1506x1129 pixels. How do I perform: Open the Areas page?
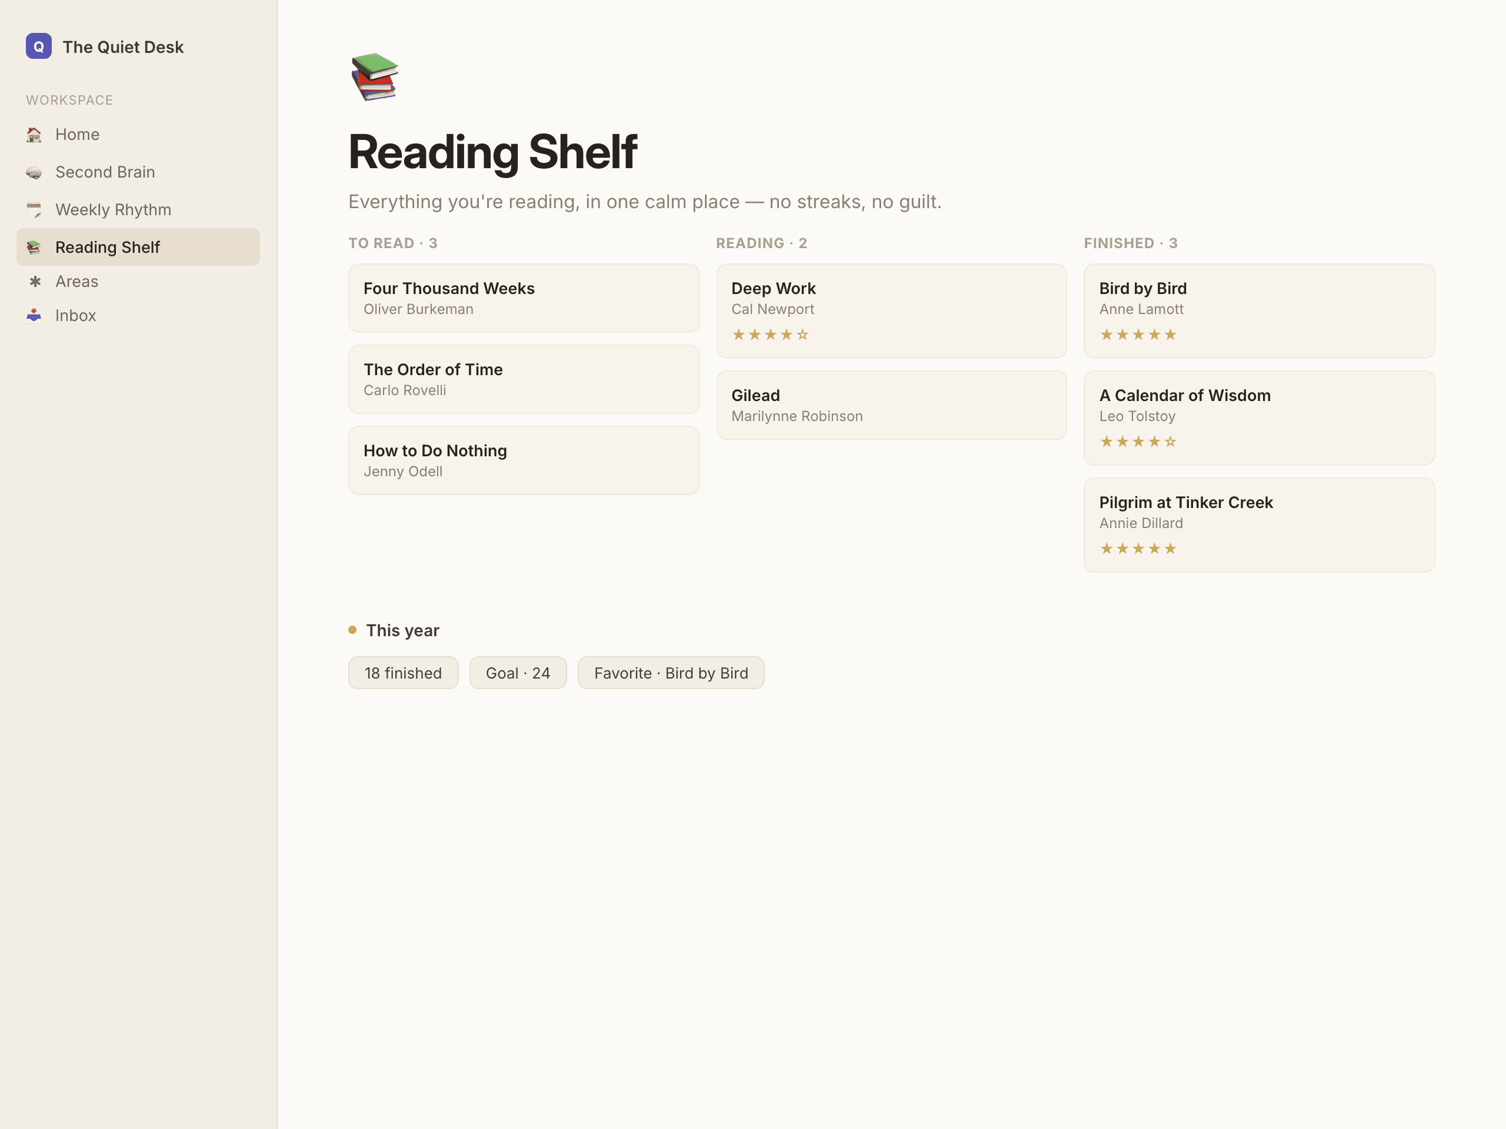coord(138,281)
